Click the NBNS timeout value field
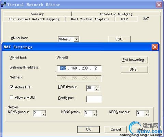 (37, 113)
